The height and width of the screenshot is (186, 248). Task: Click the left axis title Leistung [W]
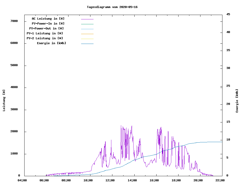click(4, 100)
